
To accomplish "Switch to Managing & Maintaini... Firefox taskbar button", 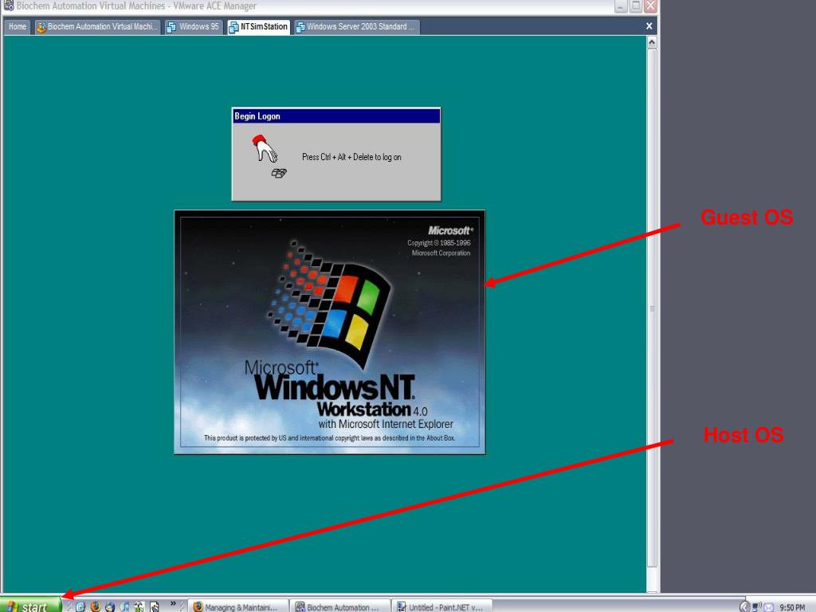I will 237,606.
